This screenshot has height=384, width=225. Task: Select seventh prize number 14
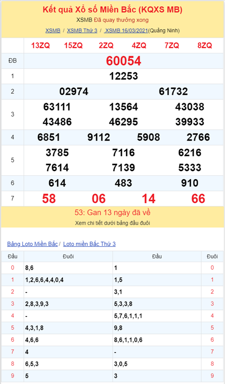[x=149, y=199]
